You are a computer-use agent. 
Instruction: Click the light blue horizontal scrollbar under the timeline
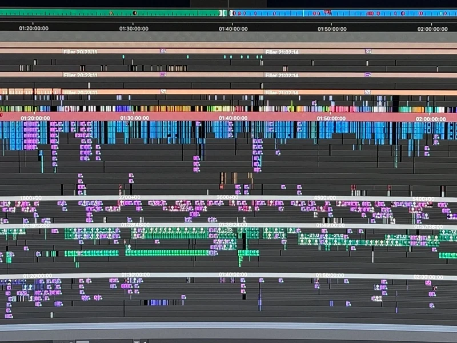tap(228, 327)
